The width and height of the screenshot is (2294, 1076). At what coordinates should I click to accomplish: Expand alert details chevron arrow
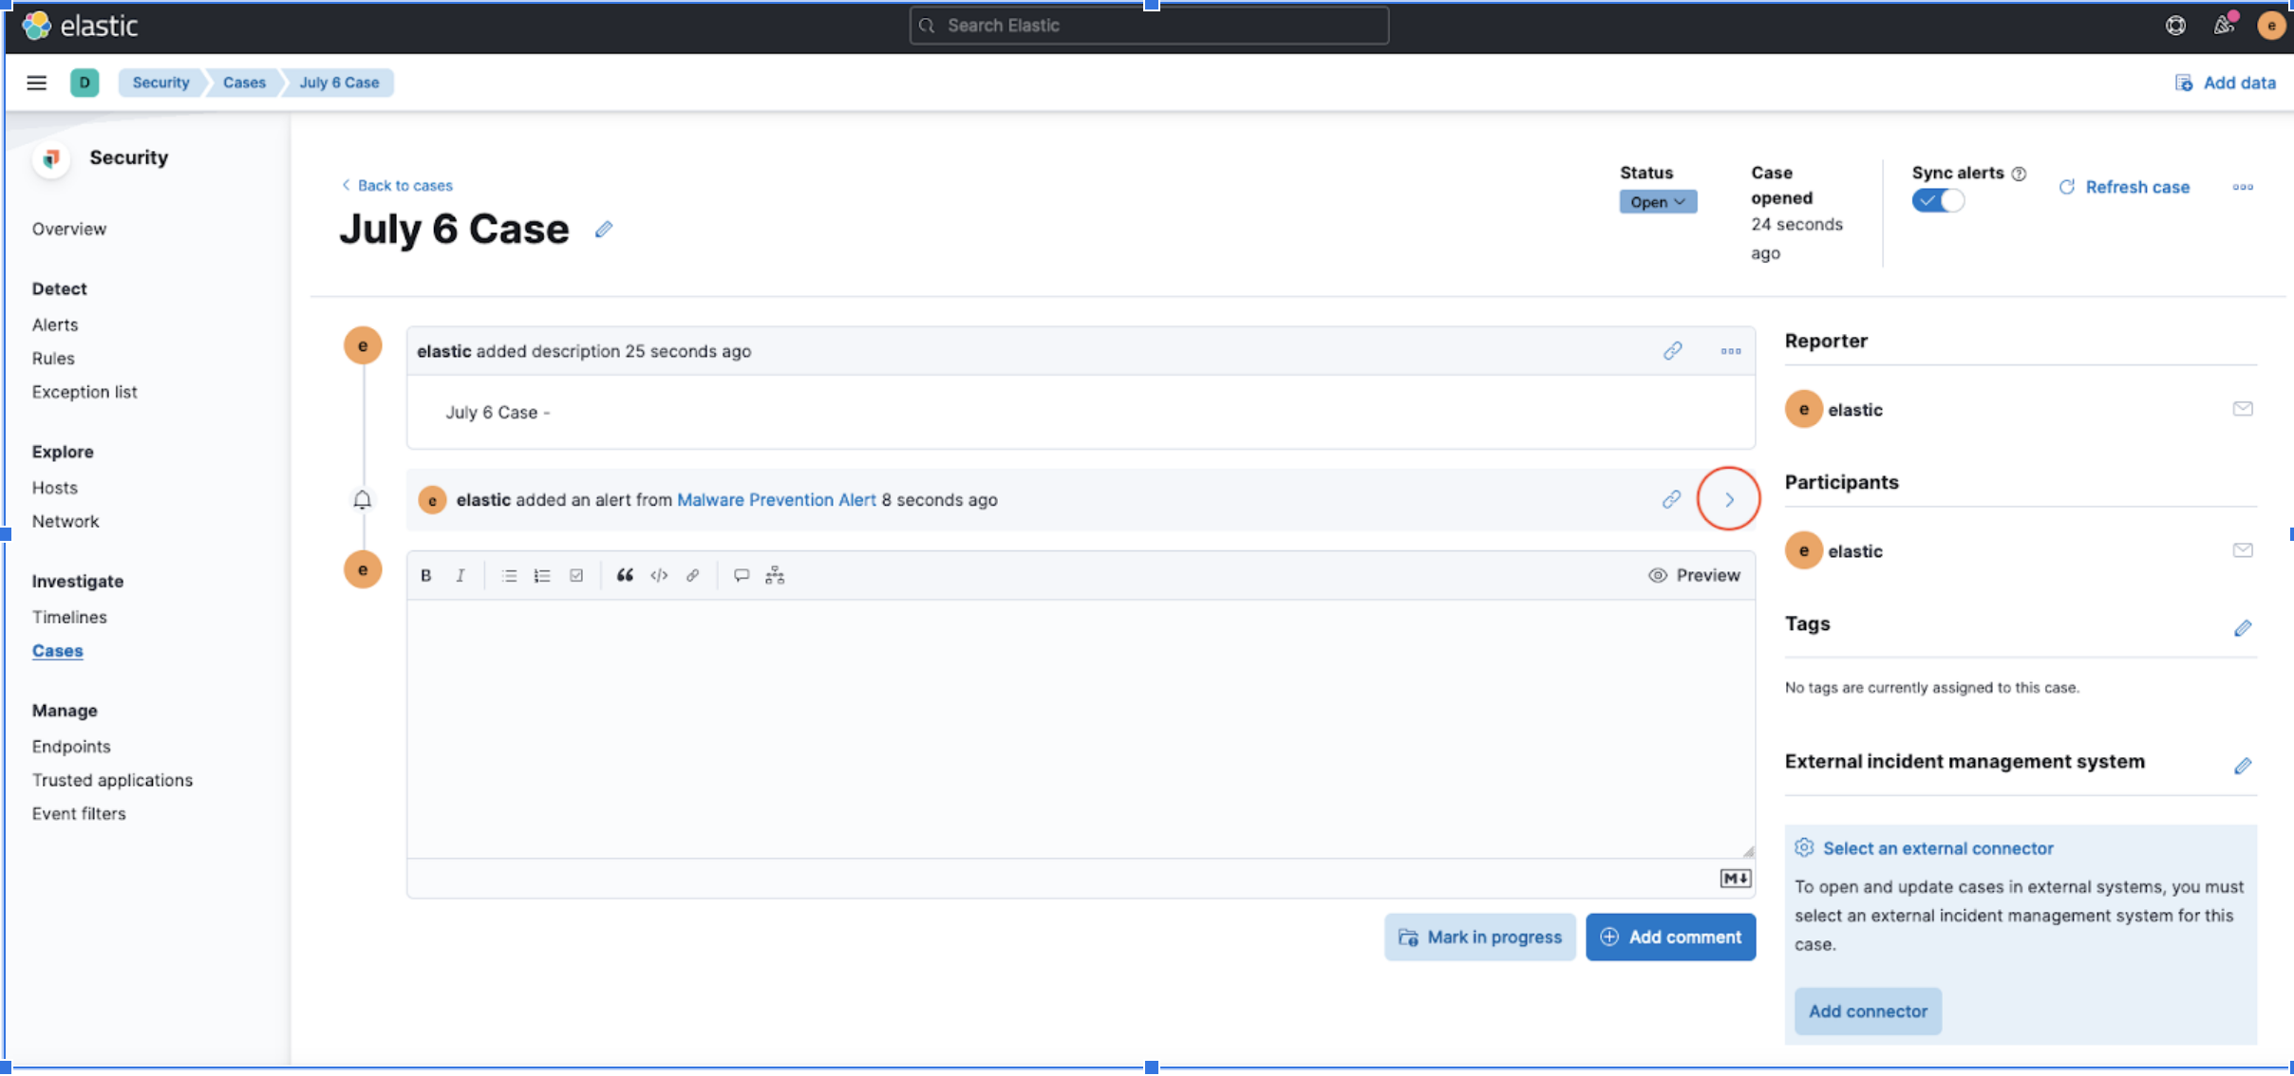point(1729,499)
